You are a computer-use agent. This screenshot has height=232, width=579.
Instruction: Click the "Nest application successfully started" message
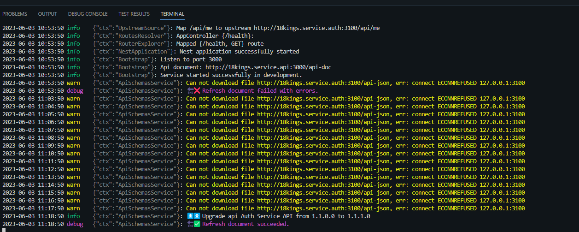pos(239,52)
